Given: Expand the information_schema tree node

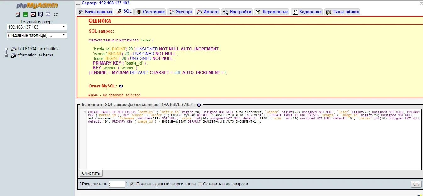Looking at the screenshot, I should 6,56.
